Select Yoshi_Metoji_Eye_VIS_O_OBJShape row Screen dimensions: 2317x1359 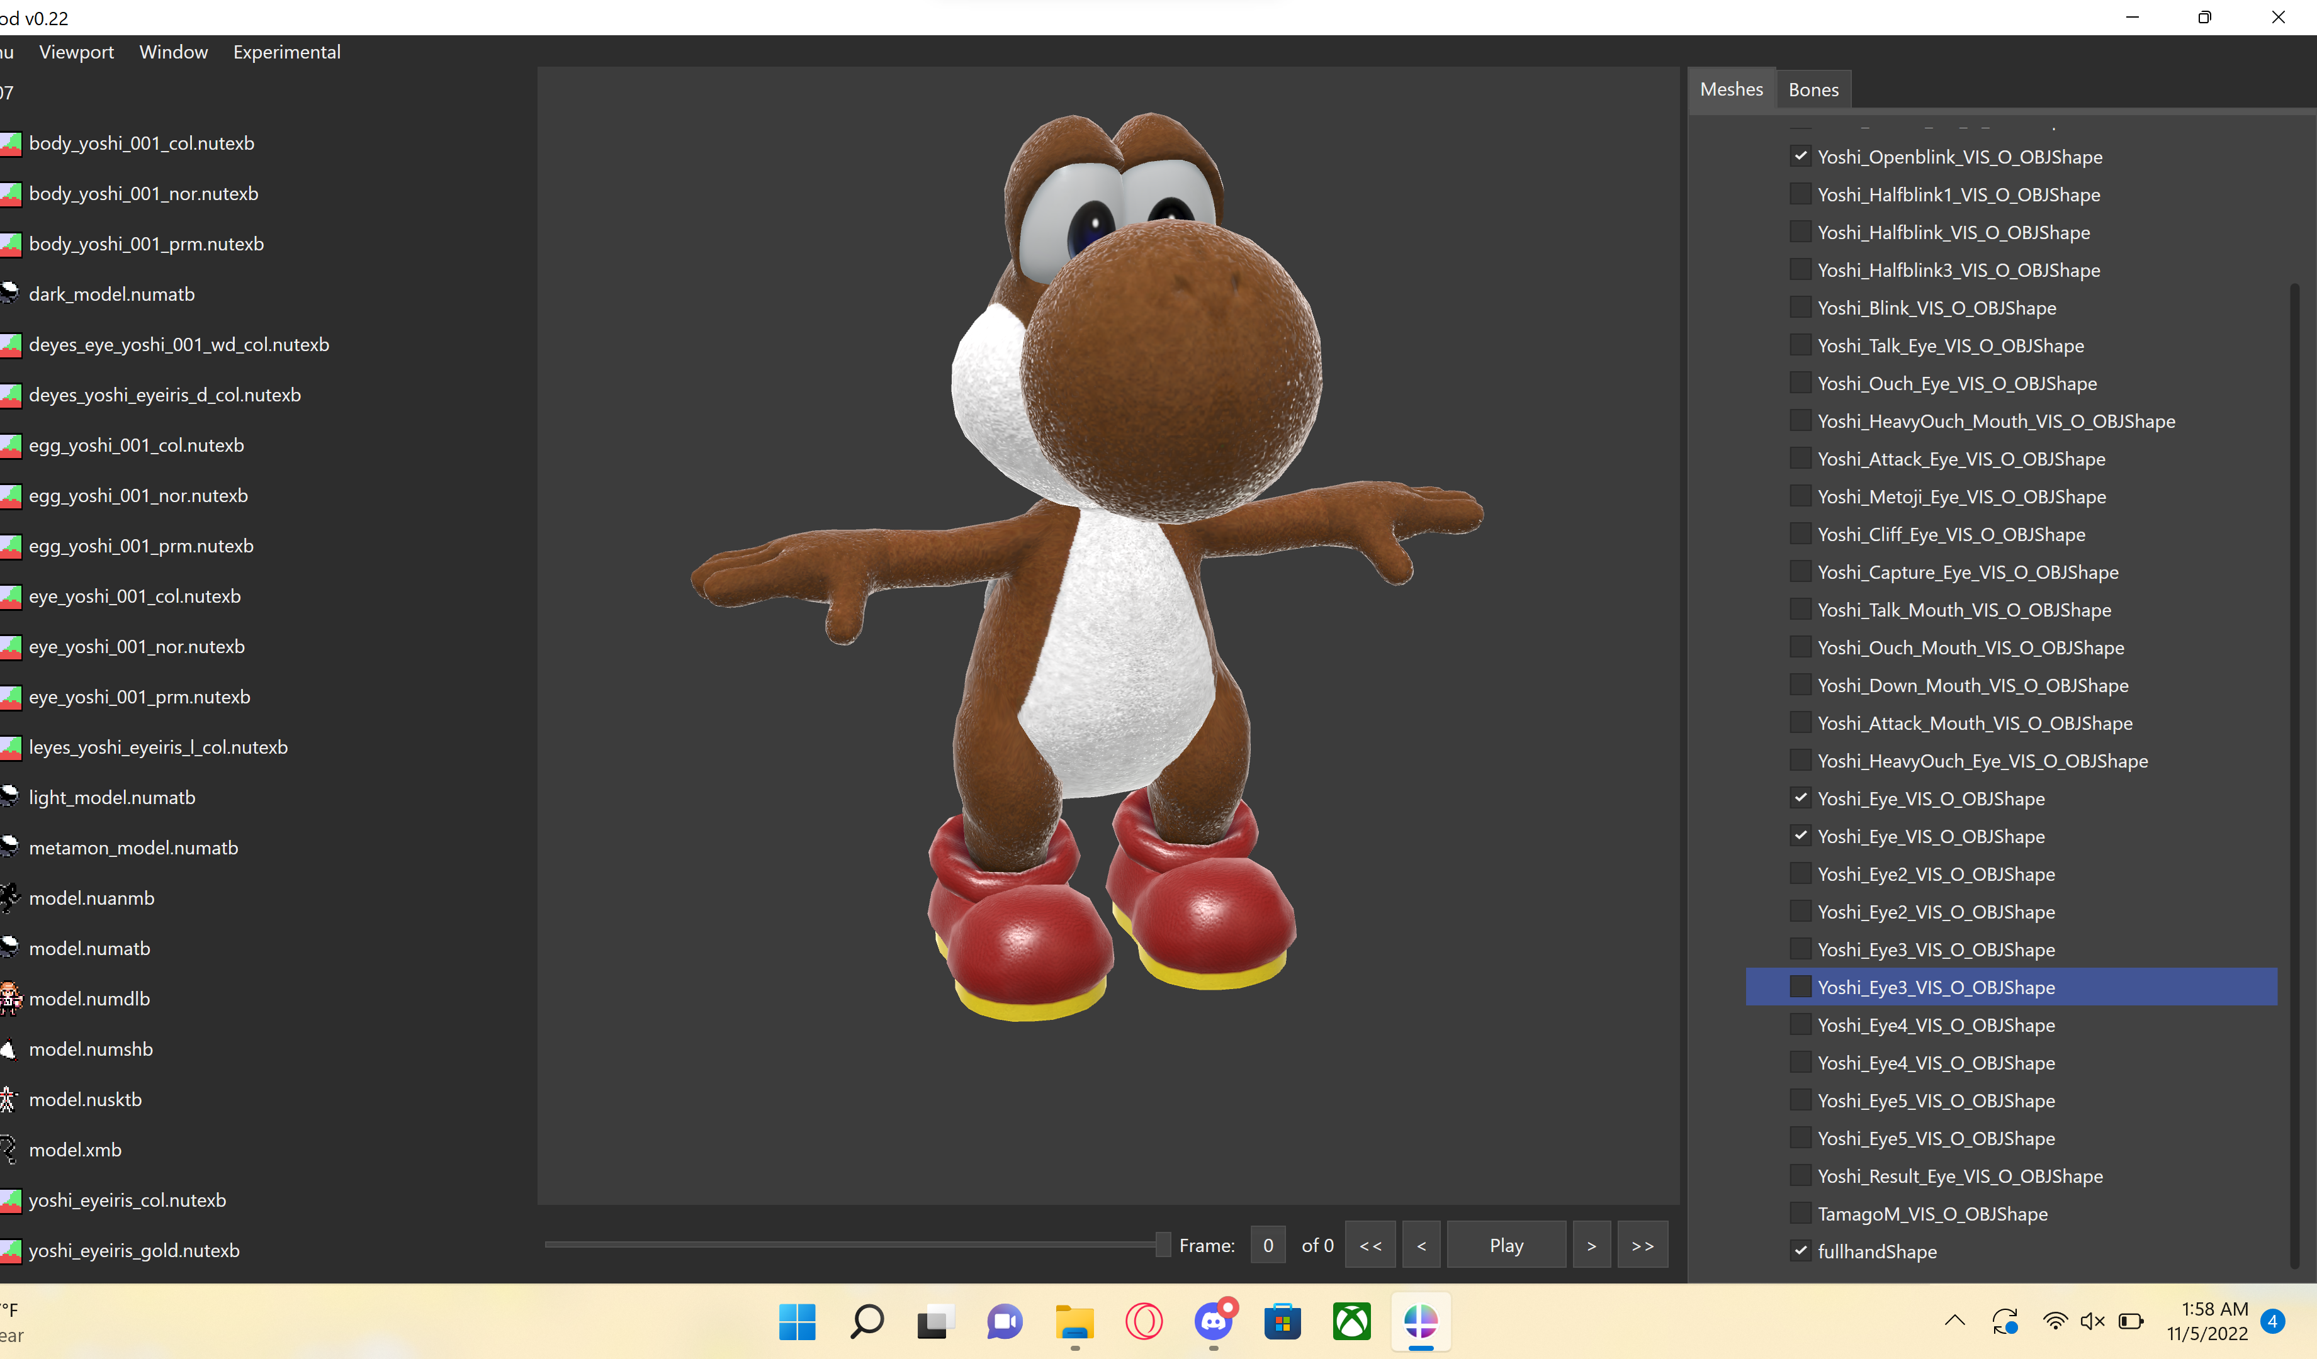pyautogui.click(x=1961, y=496)
